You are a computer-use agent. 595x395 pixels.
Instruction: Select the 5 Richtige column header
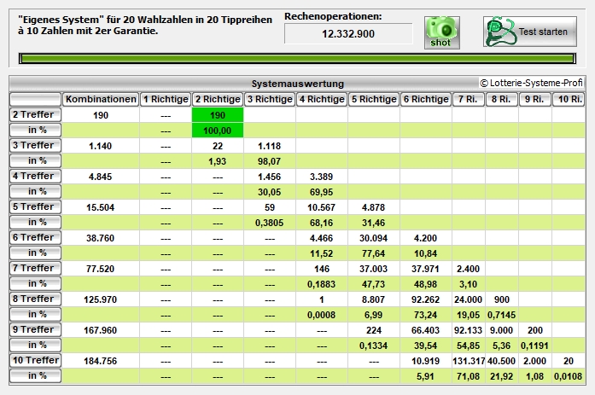click(x=374, y=99)
